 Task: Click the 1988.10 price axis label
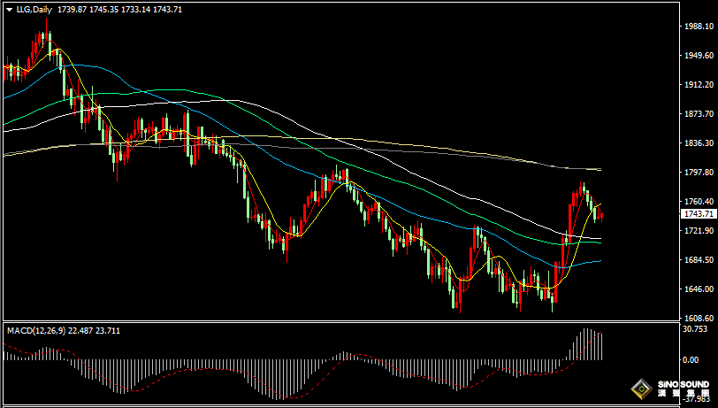(x=699, y=27)
